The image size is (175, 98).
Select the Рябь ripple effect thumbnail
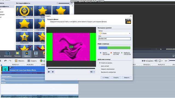coord(24,12)
